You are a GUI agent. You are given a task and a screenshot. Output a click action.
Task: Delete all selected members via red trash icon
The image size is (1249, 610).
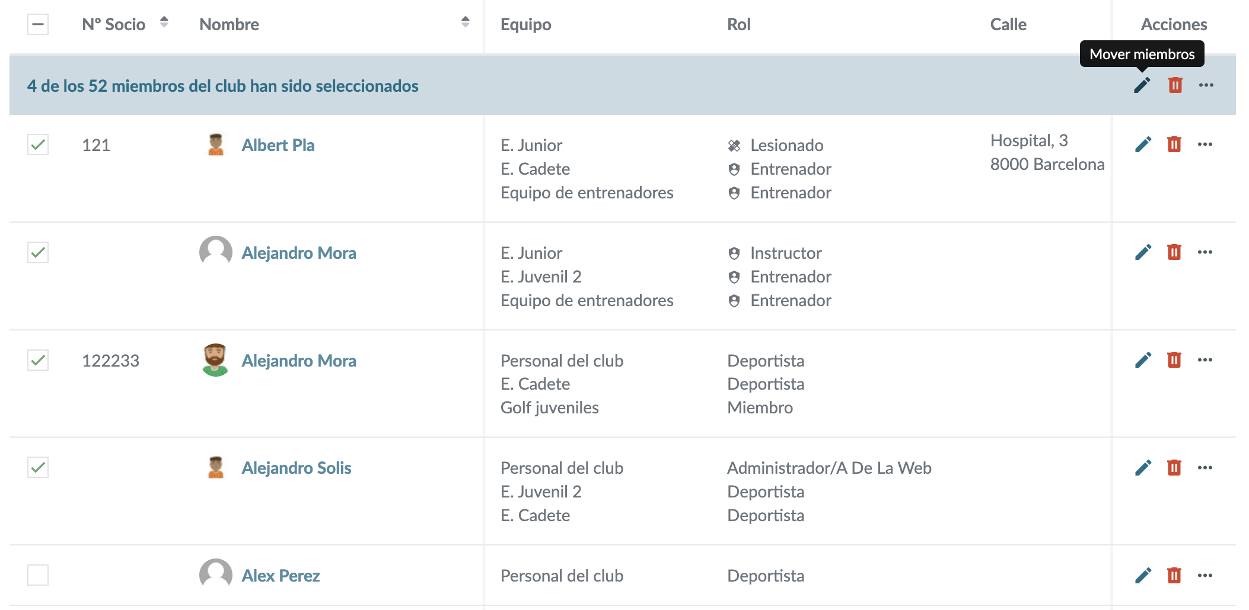1175,85
